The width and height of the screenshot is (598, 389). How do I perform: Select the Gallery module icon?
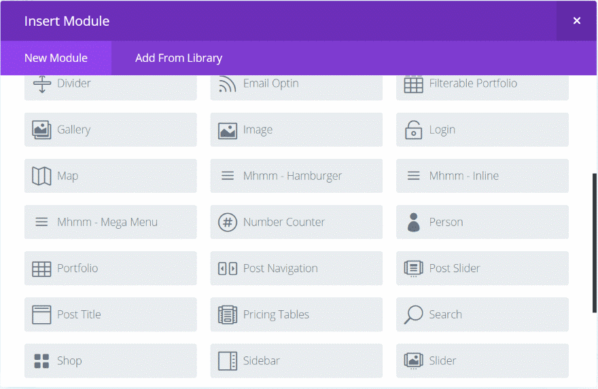[41, 130]
